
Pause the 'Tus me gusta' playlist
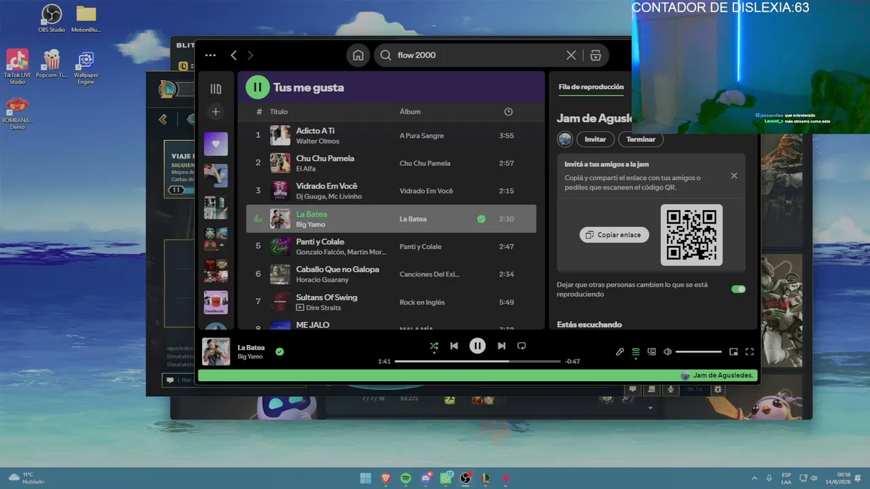(x=258, y=87)
